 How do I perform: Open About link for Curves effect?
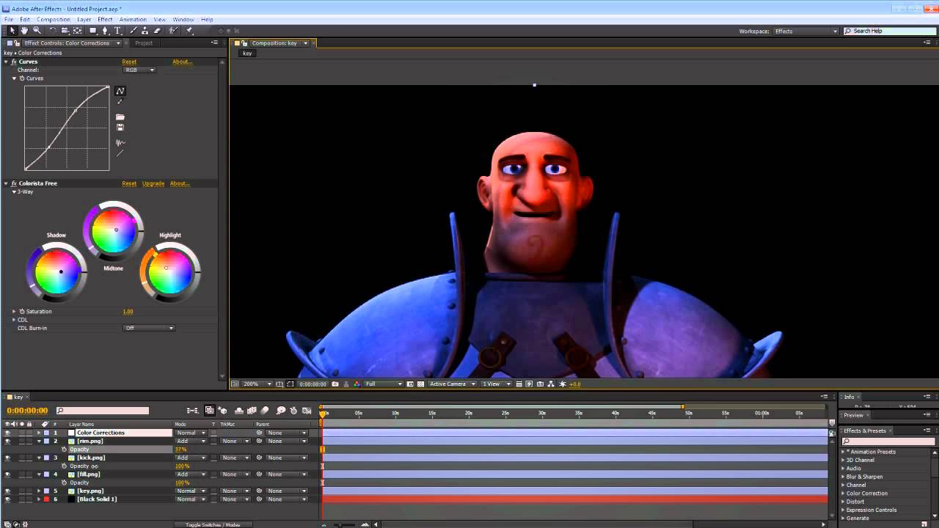click(x=182, y=62)
